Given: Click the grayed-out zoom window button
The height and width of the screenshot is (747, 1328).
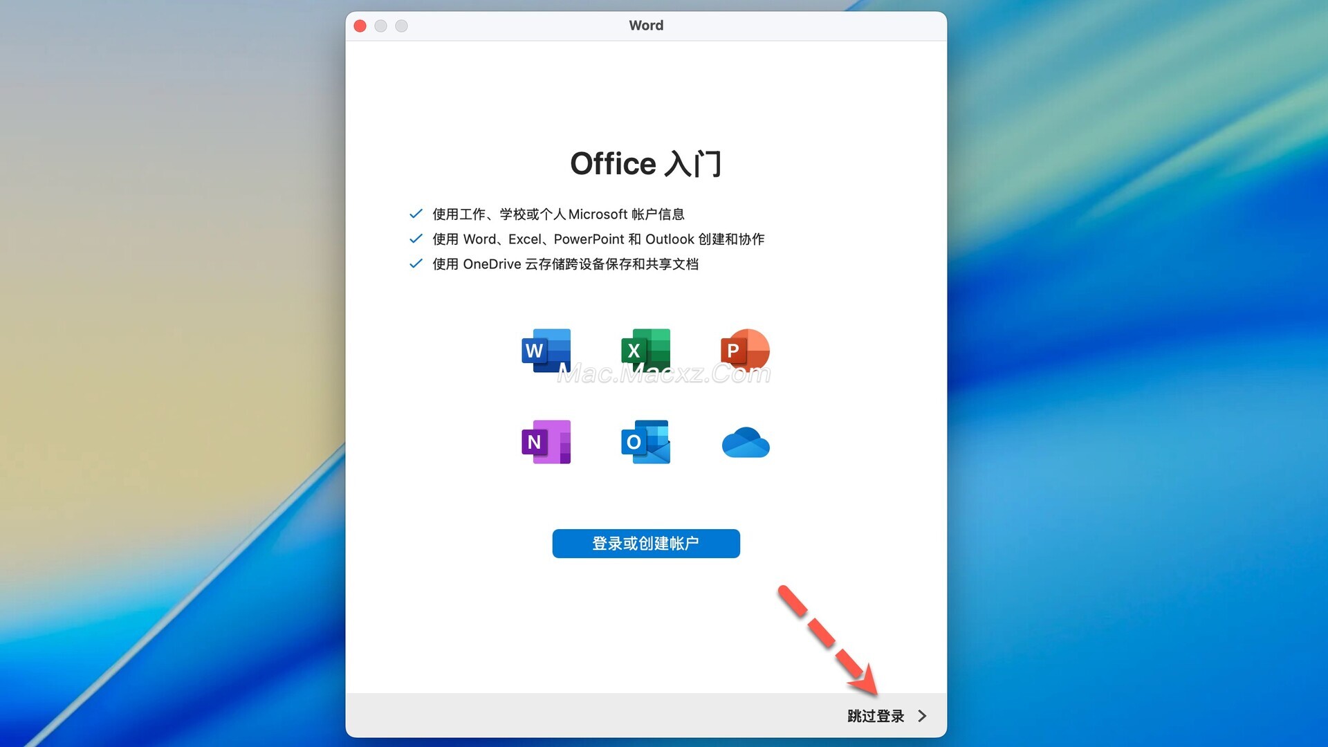Looking at the screenshot, I should coord(401,26).
